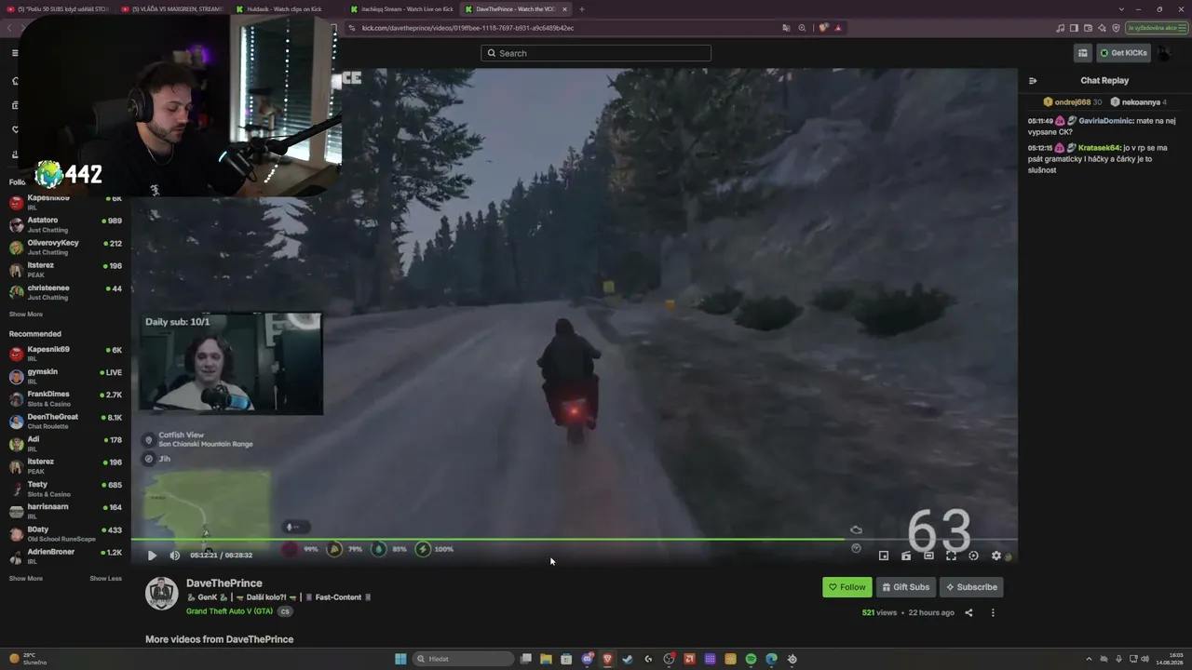Open christeenee channel in sidebar
The image size is (1192, 670).
coord(65,292)
